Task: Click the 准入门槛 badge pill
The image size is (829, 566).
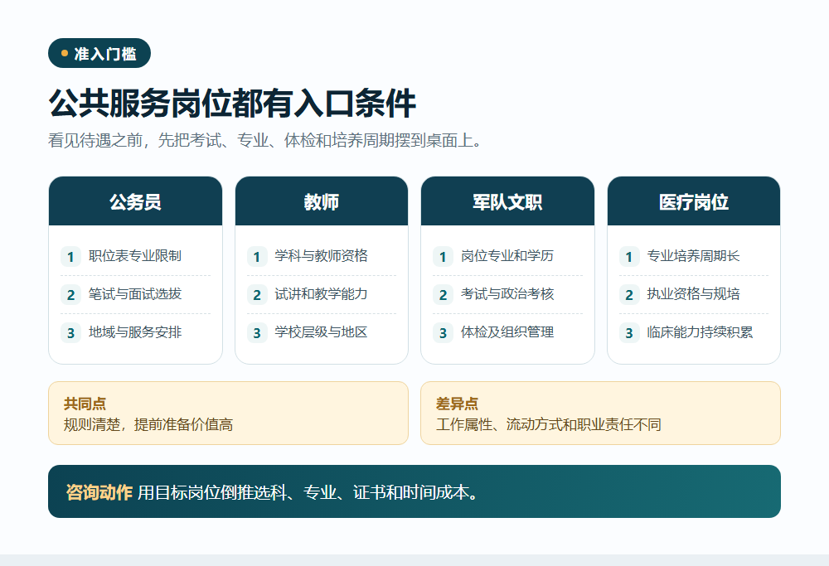Action: tap(99, 53)
